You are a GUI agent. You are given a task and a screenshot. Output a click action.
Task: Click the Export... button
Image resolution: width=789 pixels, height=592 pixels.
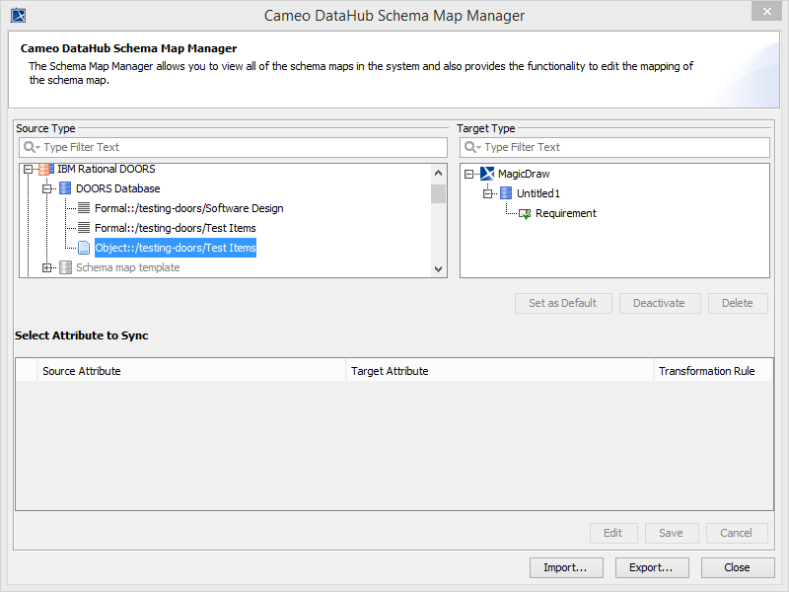tap(651, 567)
